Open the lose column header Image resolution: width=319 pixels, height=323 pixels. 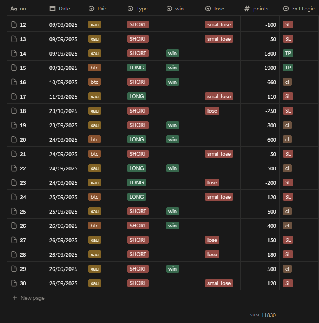(x=215, y=9)
